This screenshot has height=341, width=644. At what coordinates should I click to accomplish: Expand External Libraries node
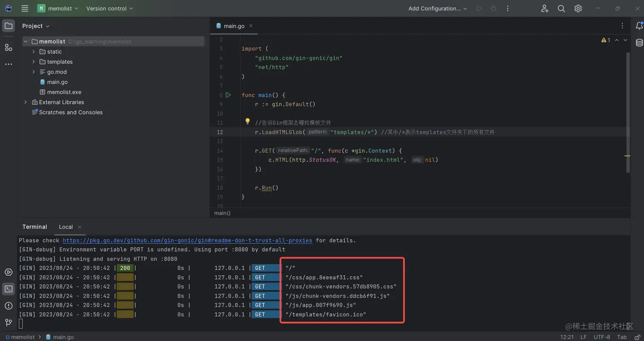[x=26, y=102]
